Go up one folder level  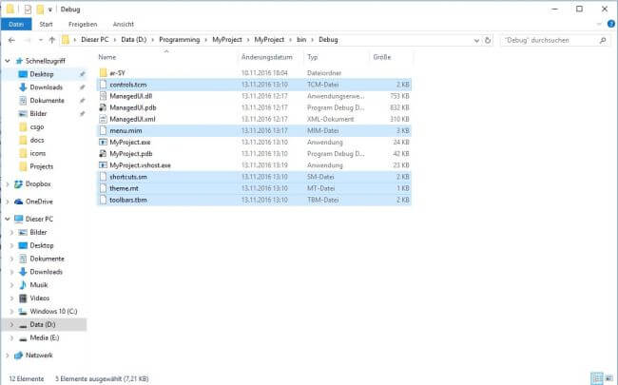(52, 40)
